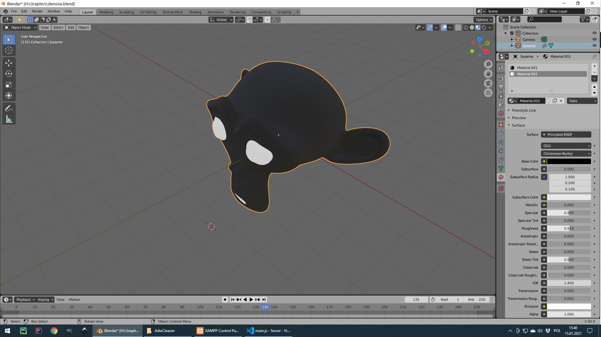Open the Global transform orientation dropdown
Image resolution: width=601 pixels, height=337 pixels.
pos(221,20)
